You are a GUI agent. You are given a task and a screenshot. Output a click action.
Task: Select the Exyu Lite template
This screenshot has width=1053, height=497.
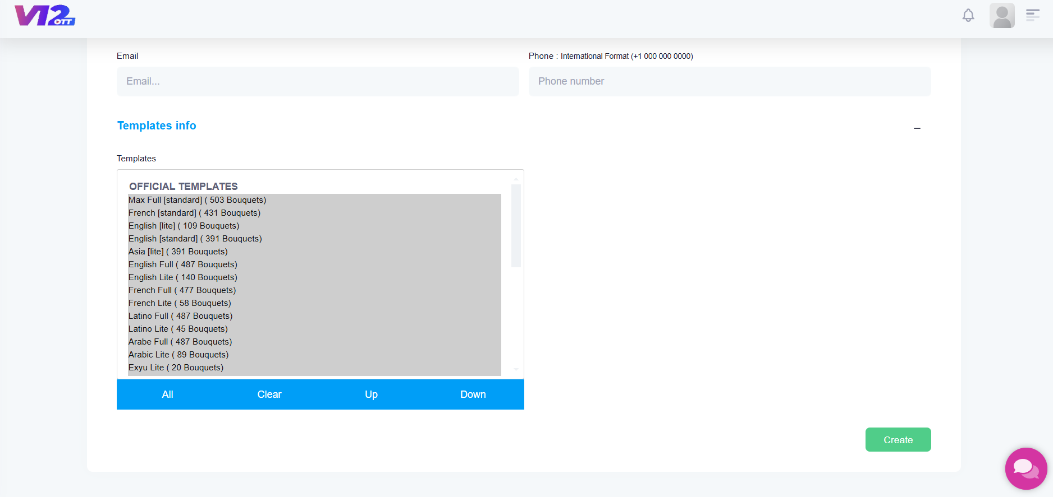coord(176,368)
